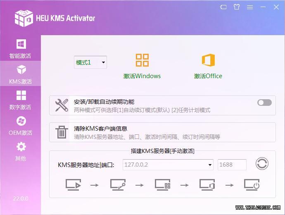Click description 清除KMS服务器地址 text
This screenshot has height=215, width=285.
147,137
